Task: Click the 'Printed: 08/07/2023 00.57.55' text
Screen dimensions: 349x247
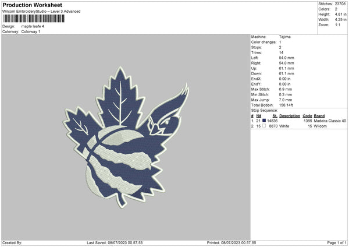Action: 232,243
